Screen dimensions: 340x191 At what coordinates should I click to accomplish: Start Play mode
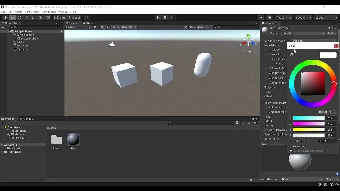[158, 18]
